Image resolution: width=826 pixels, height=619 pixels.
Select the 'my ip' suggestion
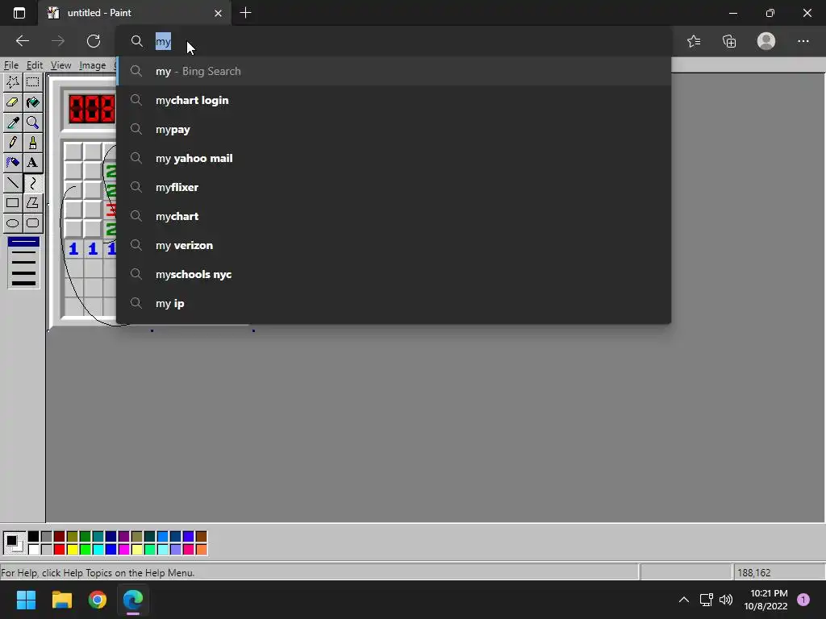click(394, 303)
